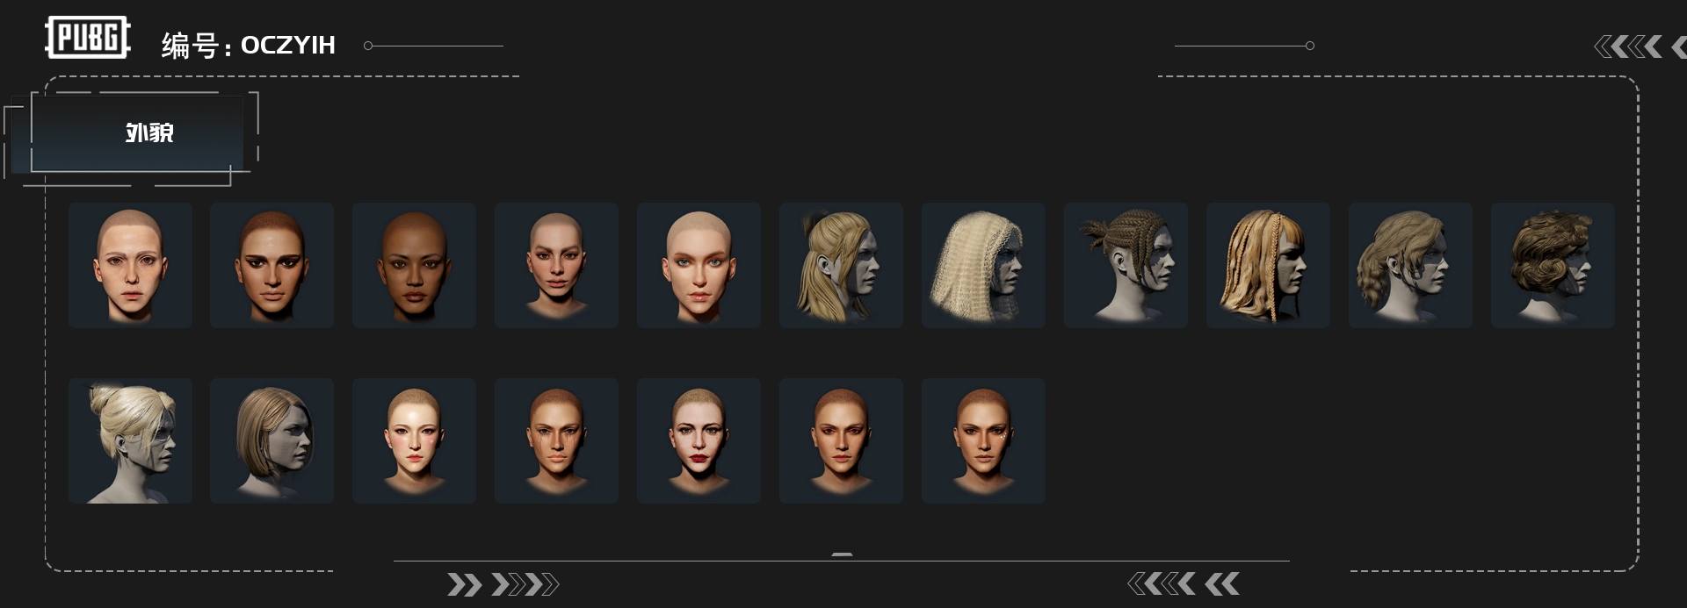Screen dimensions: 1687x608
Task: Select the dark-skinned bald face
Action: [415, 265]
